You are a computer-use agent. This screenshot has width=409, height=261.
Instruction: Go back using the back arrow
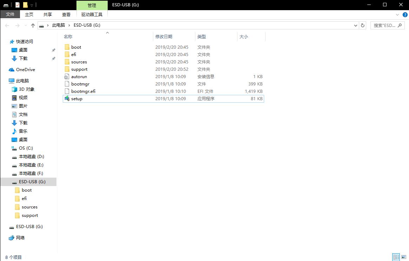tap(6, 25)
